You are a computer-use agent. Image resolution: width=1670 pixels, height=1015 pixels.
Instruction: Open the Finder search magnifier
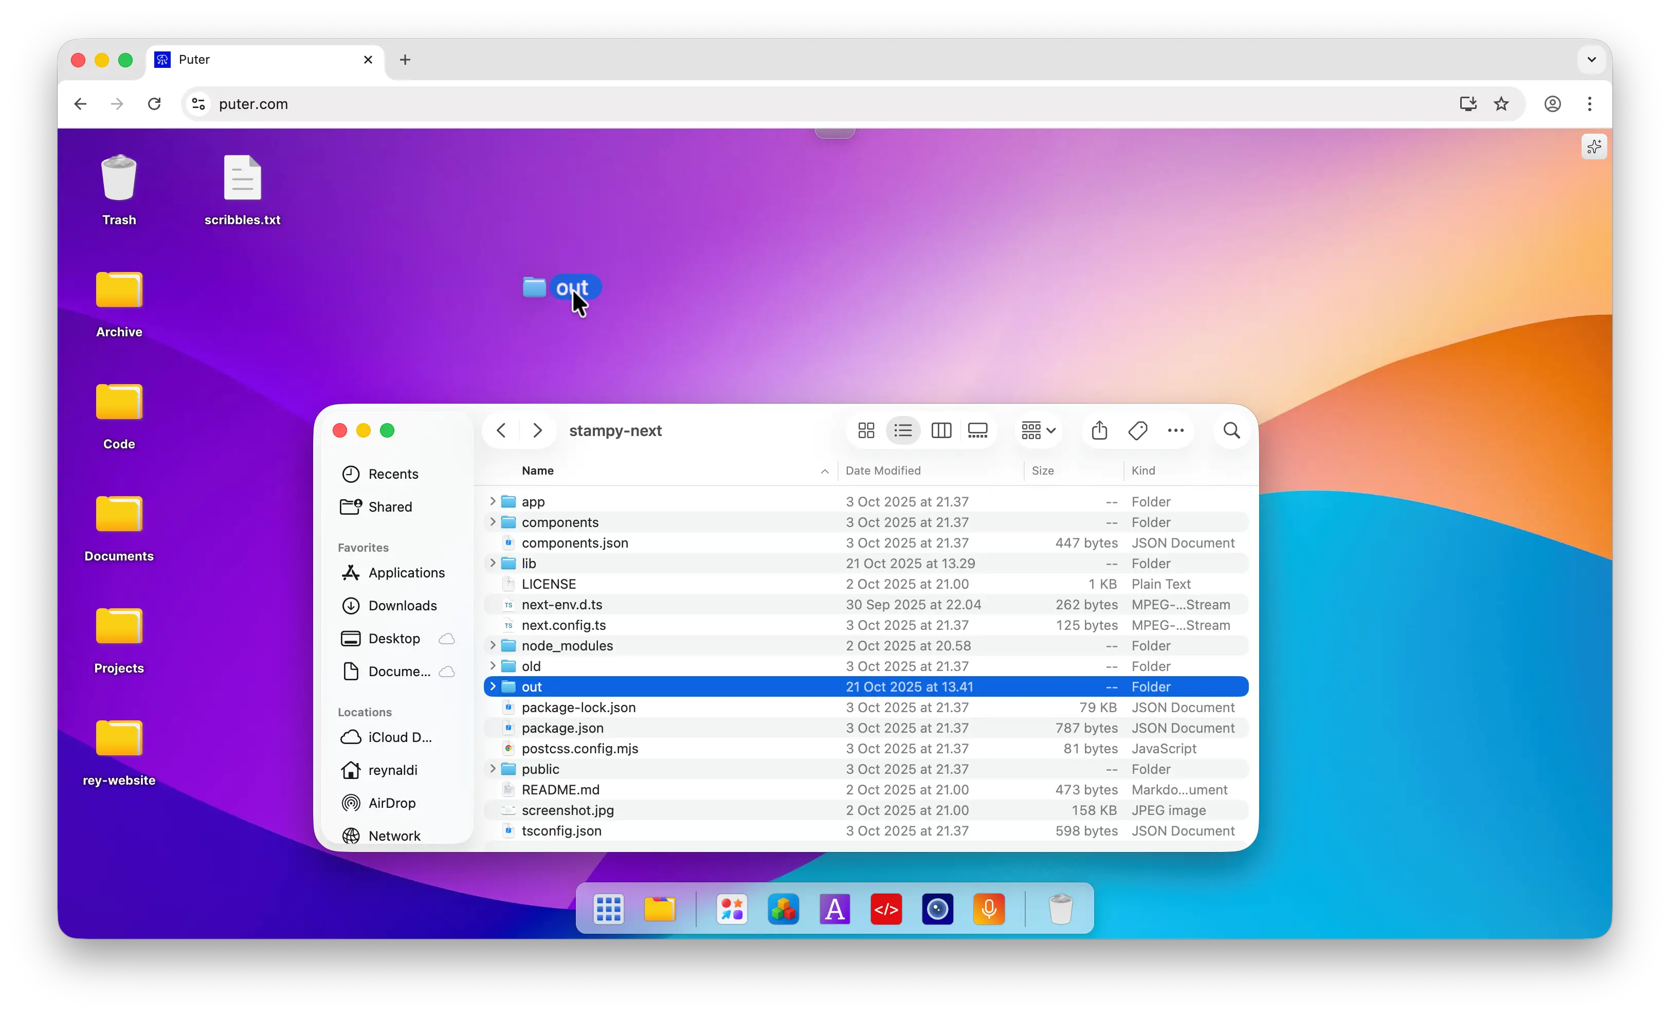[x=1231, y=431]
